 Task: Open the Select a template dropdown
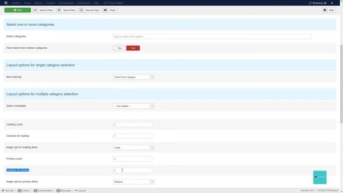[x=133, y=106]
